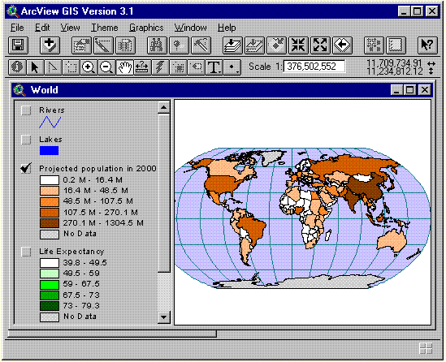Enable the Rivers theme checkbox
Screen dimensions: 446x362
click(x=26, y=110)
